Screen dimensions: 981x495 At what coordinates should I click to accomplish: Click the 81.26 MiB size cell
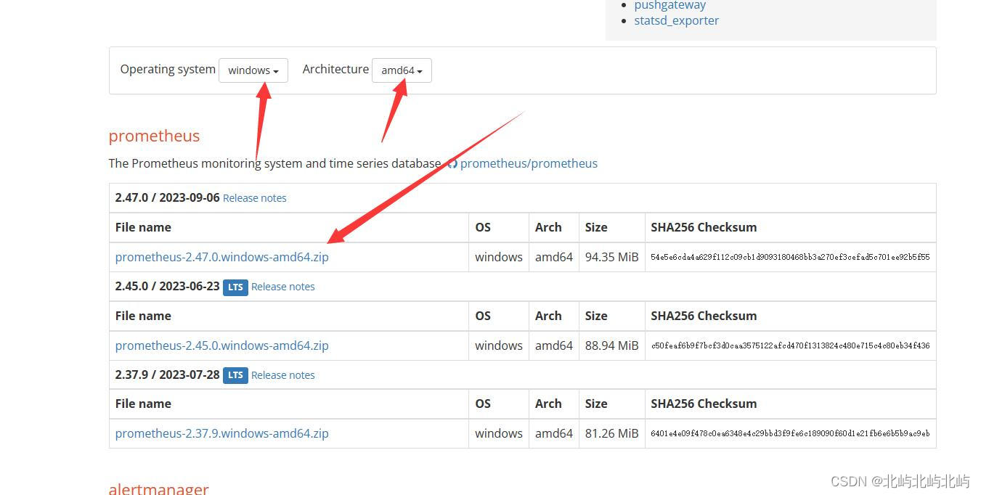point(612,433)
